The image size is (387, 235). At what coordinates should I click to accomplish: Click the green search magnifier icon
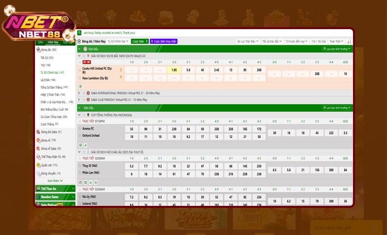[x=79, y=33]
